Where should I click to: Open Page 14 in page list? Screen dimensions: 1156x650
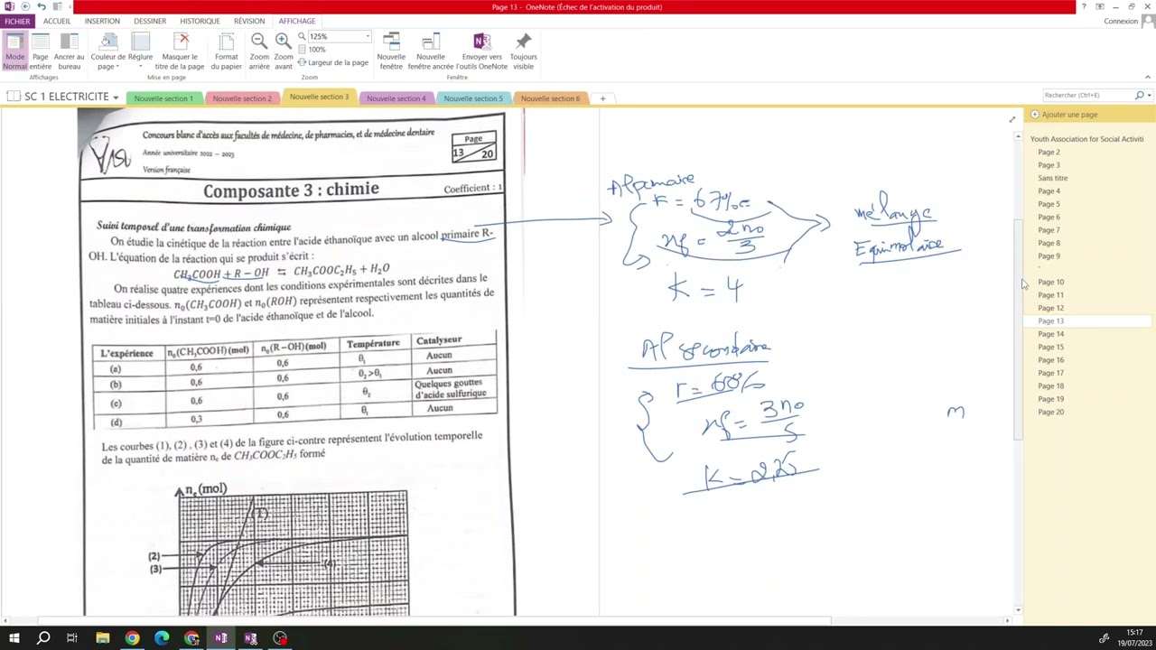tap(1051, 334)
